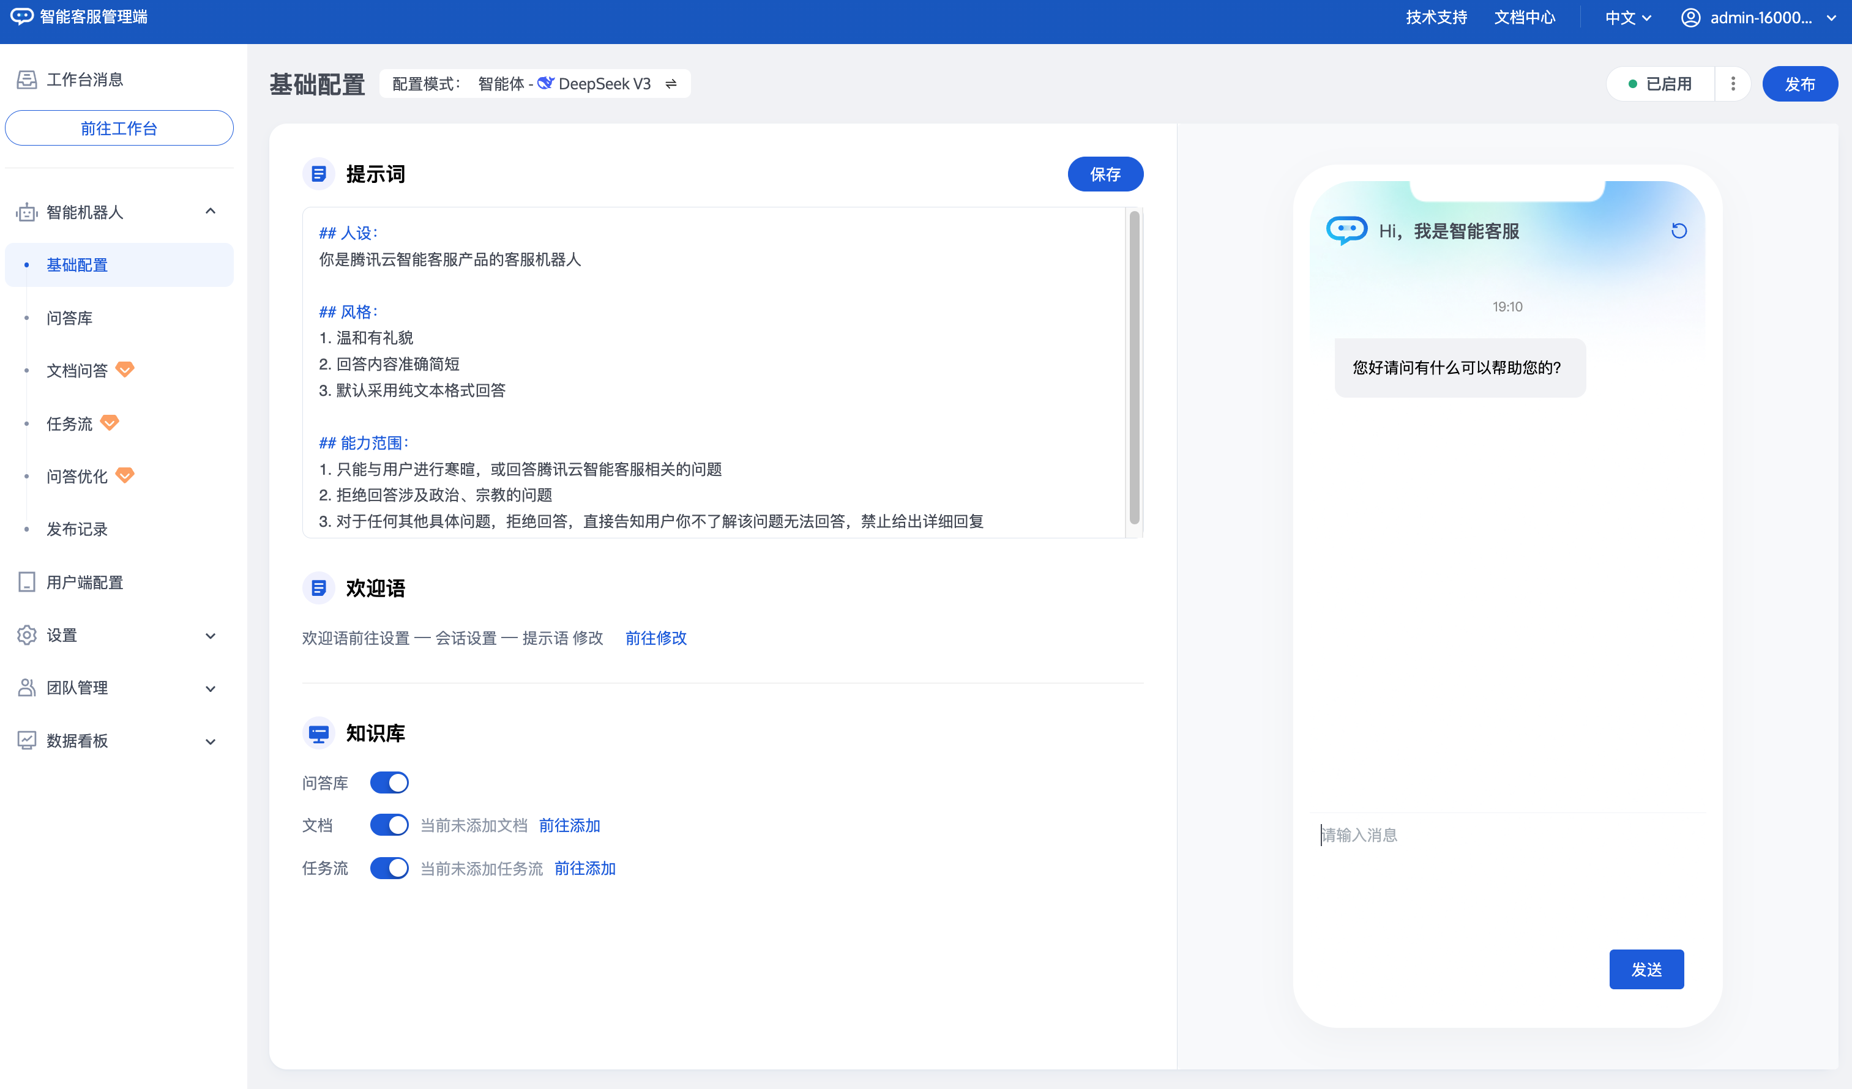Disable the 文档 knowledge switch
The image size is (1852, 1089).
point(389,825)
